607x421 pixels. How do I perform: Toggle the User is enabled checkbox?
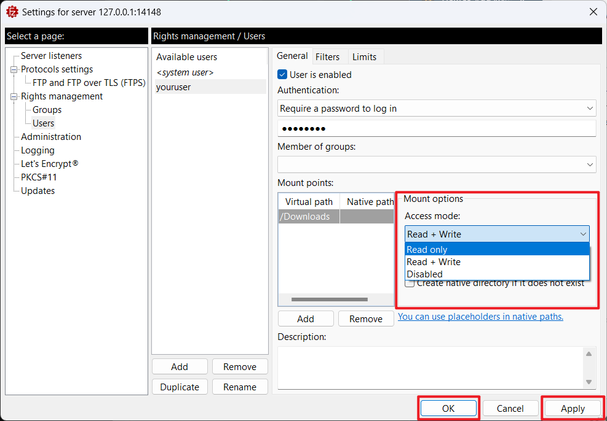click(282, 74)
